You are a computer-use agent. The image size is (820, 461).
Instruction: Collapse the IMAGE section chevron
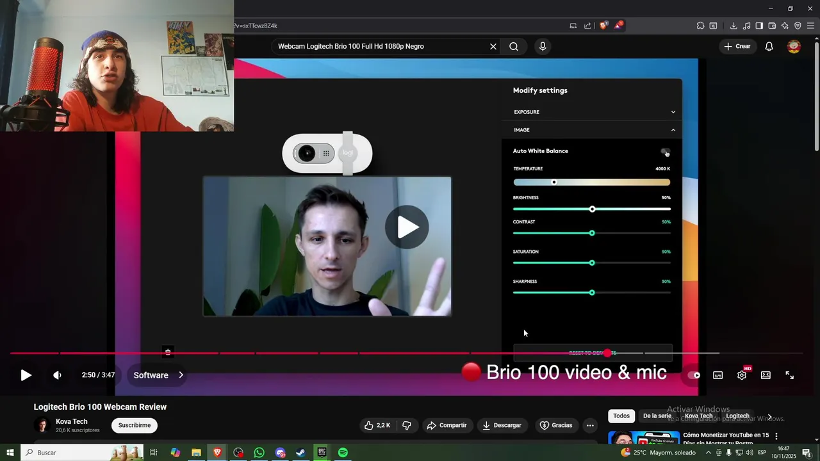pos(673,130)
